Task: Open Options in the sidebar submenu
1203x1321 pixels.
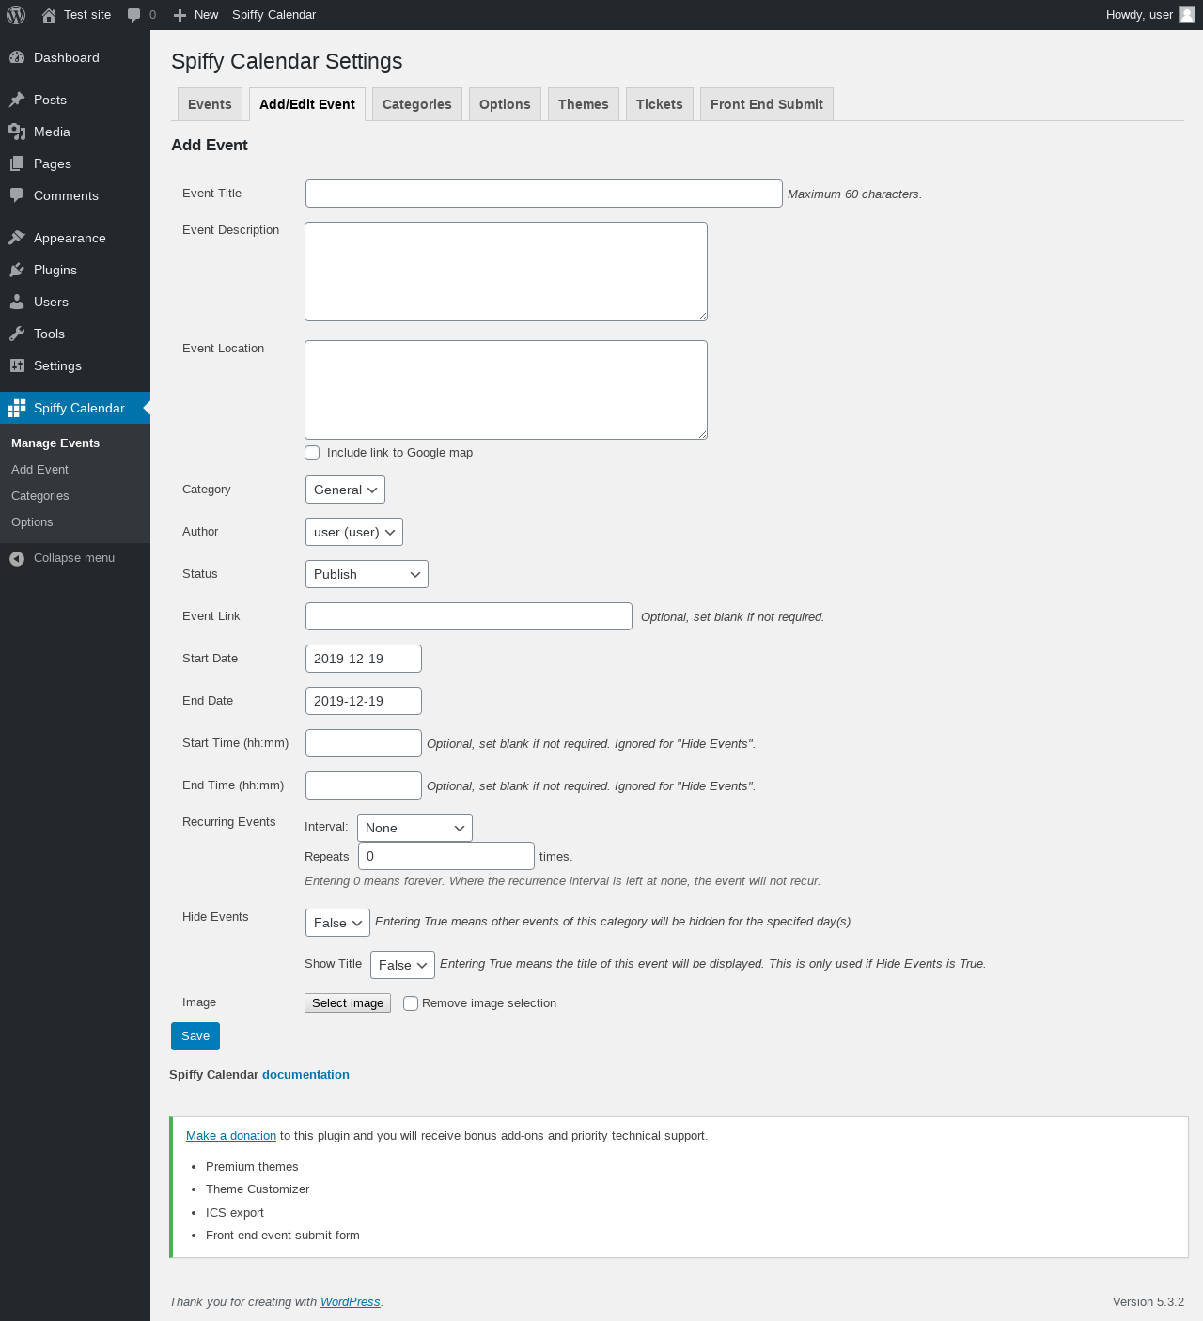Action: point(32,522)
